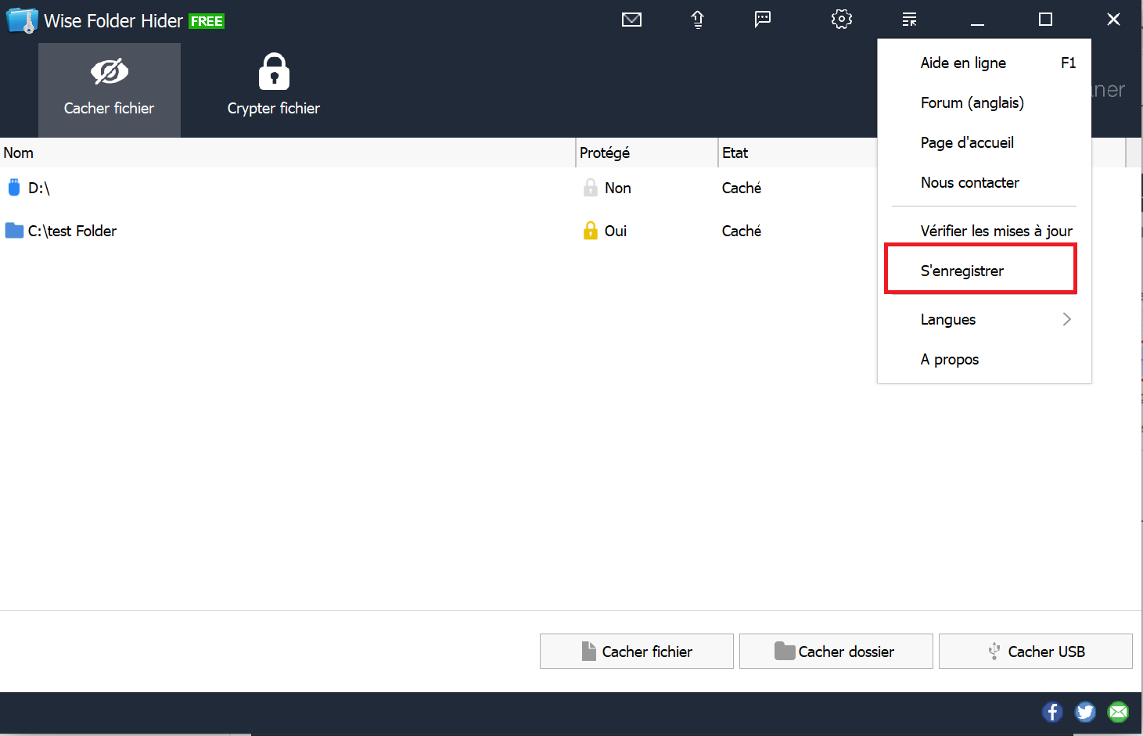The width and height of the screenshot is (1143, 736).
Task: Open the feedback speech bubble icon
Action: tap(763, 20)
